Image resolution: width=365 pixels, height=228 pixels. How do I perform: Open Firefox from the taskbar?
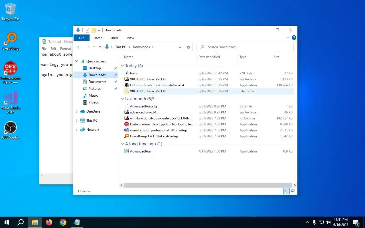tap(49, 222)
